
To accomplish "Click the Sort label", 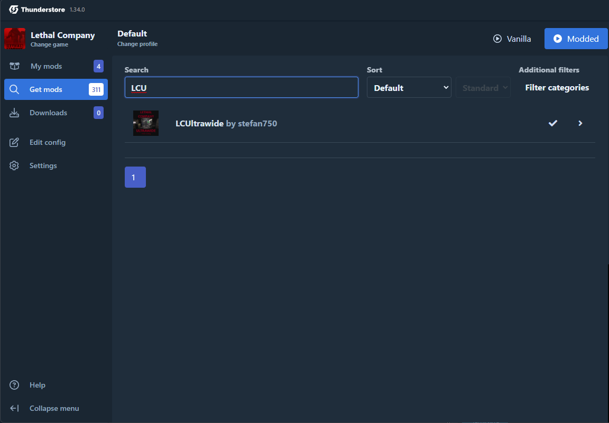I will pyautogui.click(x=374, y=70).
